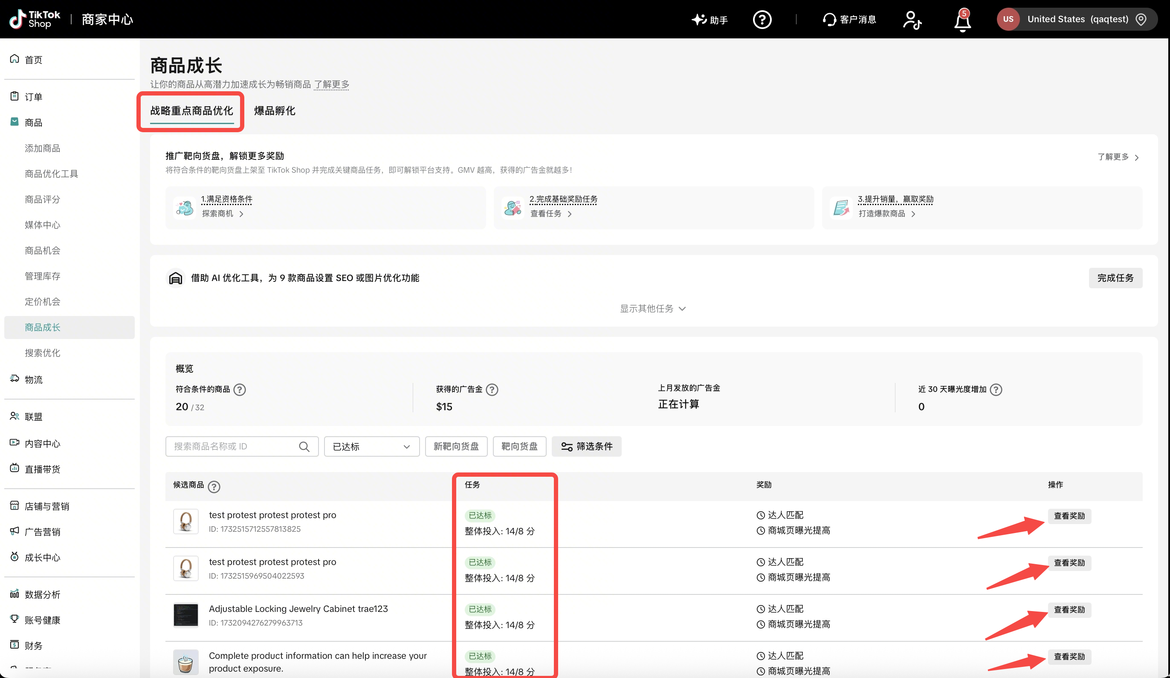Click the 完成任务 button
Viewport: 1170px width, 678px height.
tap(1115, 278)
